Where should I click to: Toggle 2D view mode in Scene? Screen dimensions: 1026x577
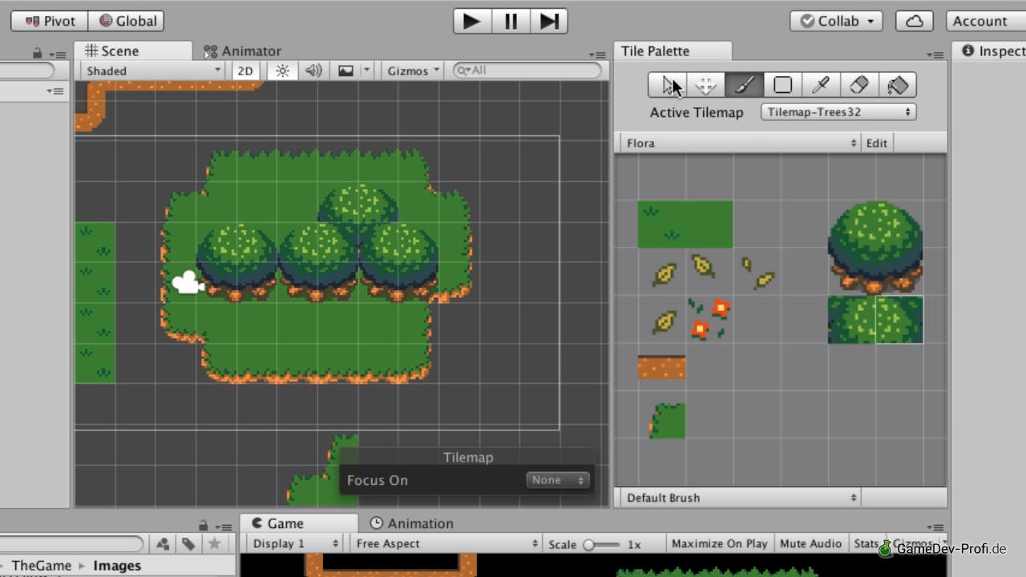[245, 71]
